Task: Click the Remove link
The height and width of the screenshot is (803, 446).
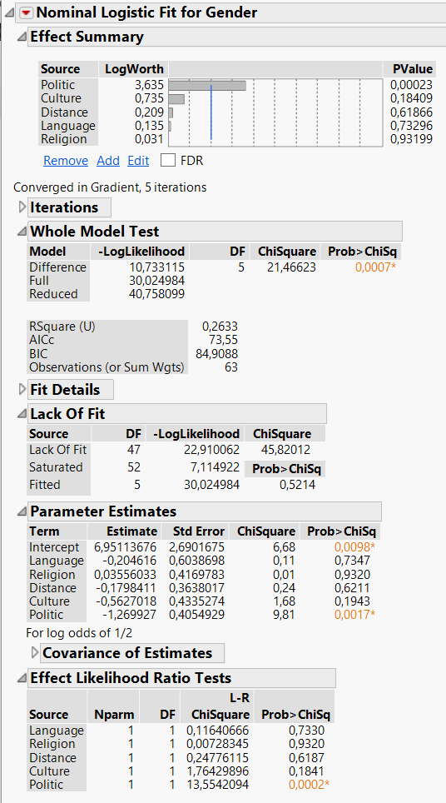Action: click(x=66, y=160)
